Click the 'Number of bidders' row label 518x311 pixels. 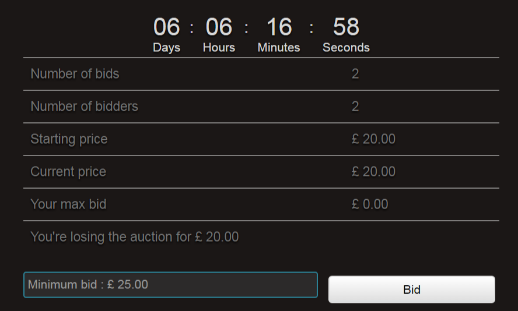pyautogui.click(x=84, y=107)
